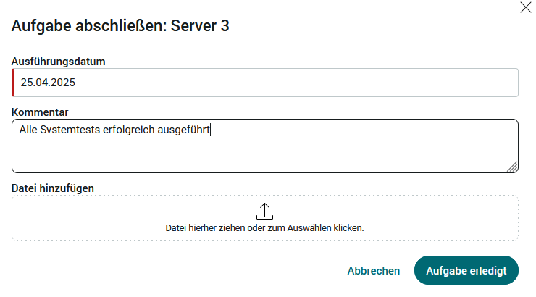Click the red required marker on date field
The width and height of the screenshot is (536, 297).
coord(12,83)
